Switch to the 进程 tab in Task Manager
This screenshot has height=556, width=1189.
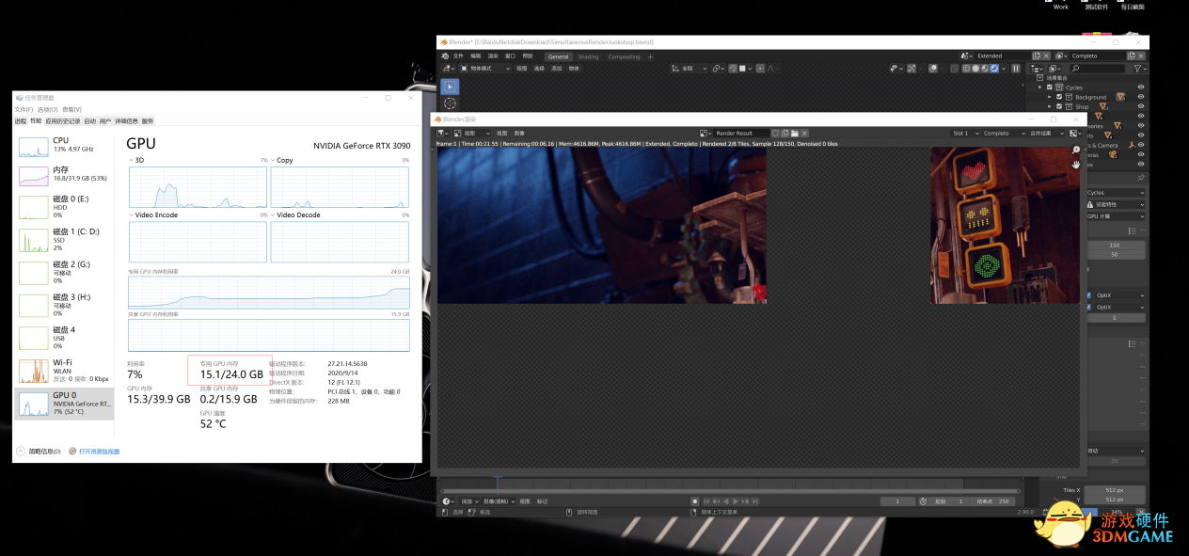coord(21,120)
